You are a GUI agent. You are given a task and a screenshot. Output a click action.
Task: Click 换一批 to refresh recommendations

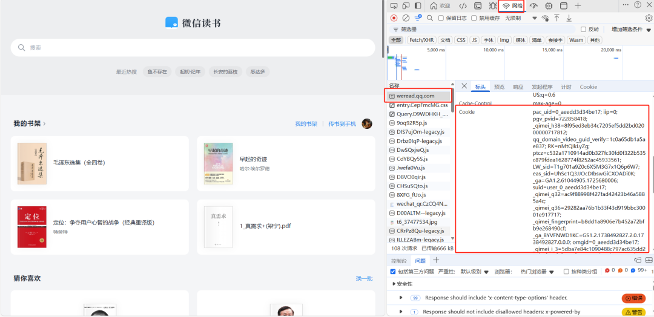(364, 278)
